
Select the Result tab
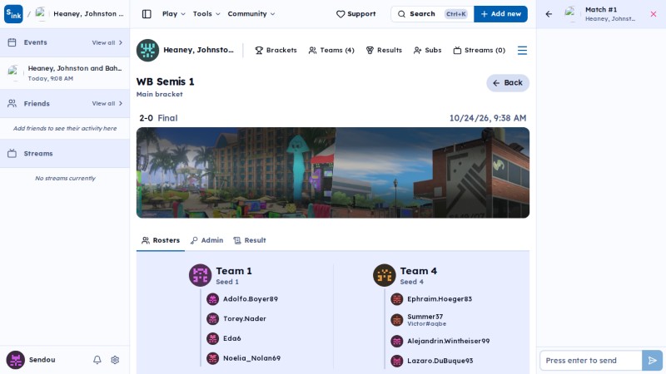tap(250, 240)
